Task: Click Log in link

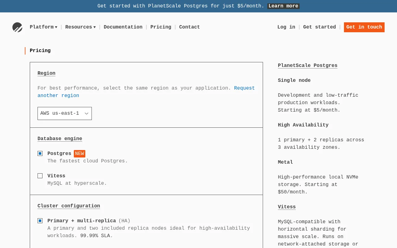Action: pos(286,27)
